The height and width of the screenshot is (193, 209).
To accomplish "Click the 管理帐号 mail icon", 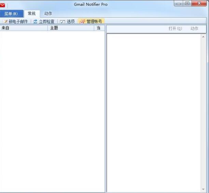I will 82,21.
